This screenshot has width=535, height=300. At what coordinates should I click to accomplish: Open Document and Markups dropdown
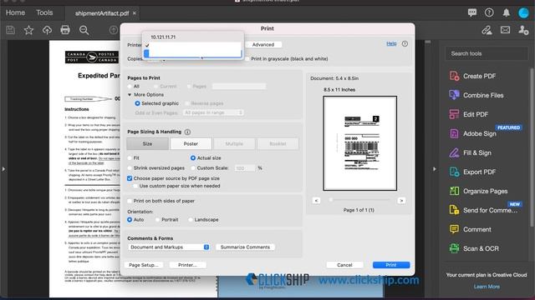pos(169,247)
